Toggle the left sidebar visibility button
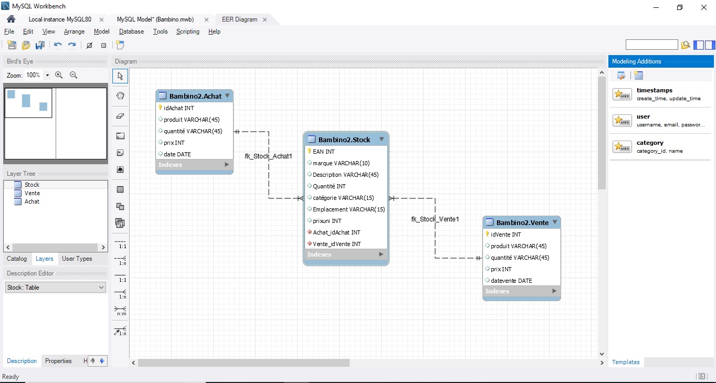716x383 pixels. (x=699, y=45)
